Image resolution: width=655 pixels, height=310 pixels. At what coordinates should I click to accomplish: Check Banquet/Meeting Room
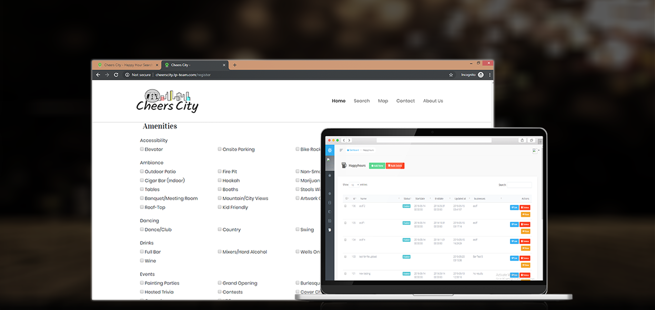pos(142,198)
